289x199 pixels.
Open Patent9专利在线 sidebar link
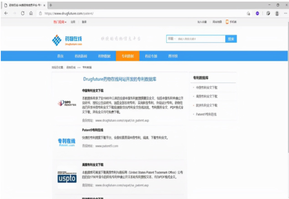(206, 114)
